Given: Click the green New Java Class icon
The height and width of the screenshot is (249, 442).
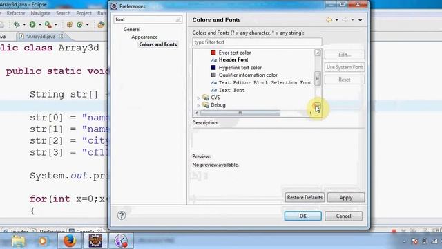Looking at the screenshot, I should pos(79,25).
